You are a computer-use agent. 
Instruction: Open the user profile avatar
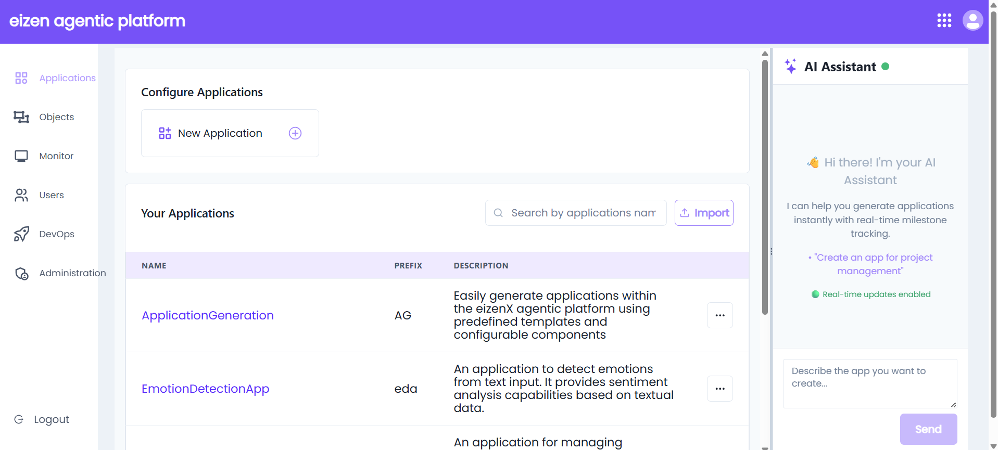(972, 21)
